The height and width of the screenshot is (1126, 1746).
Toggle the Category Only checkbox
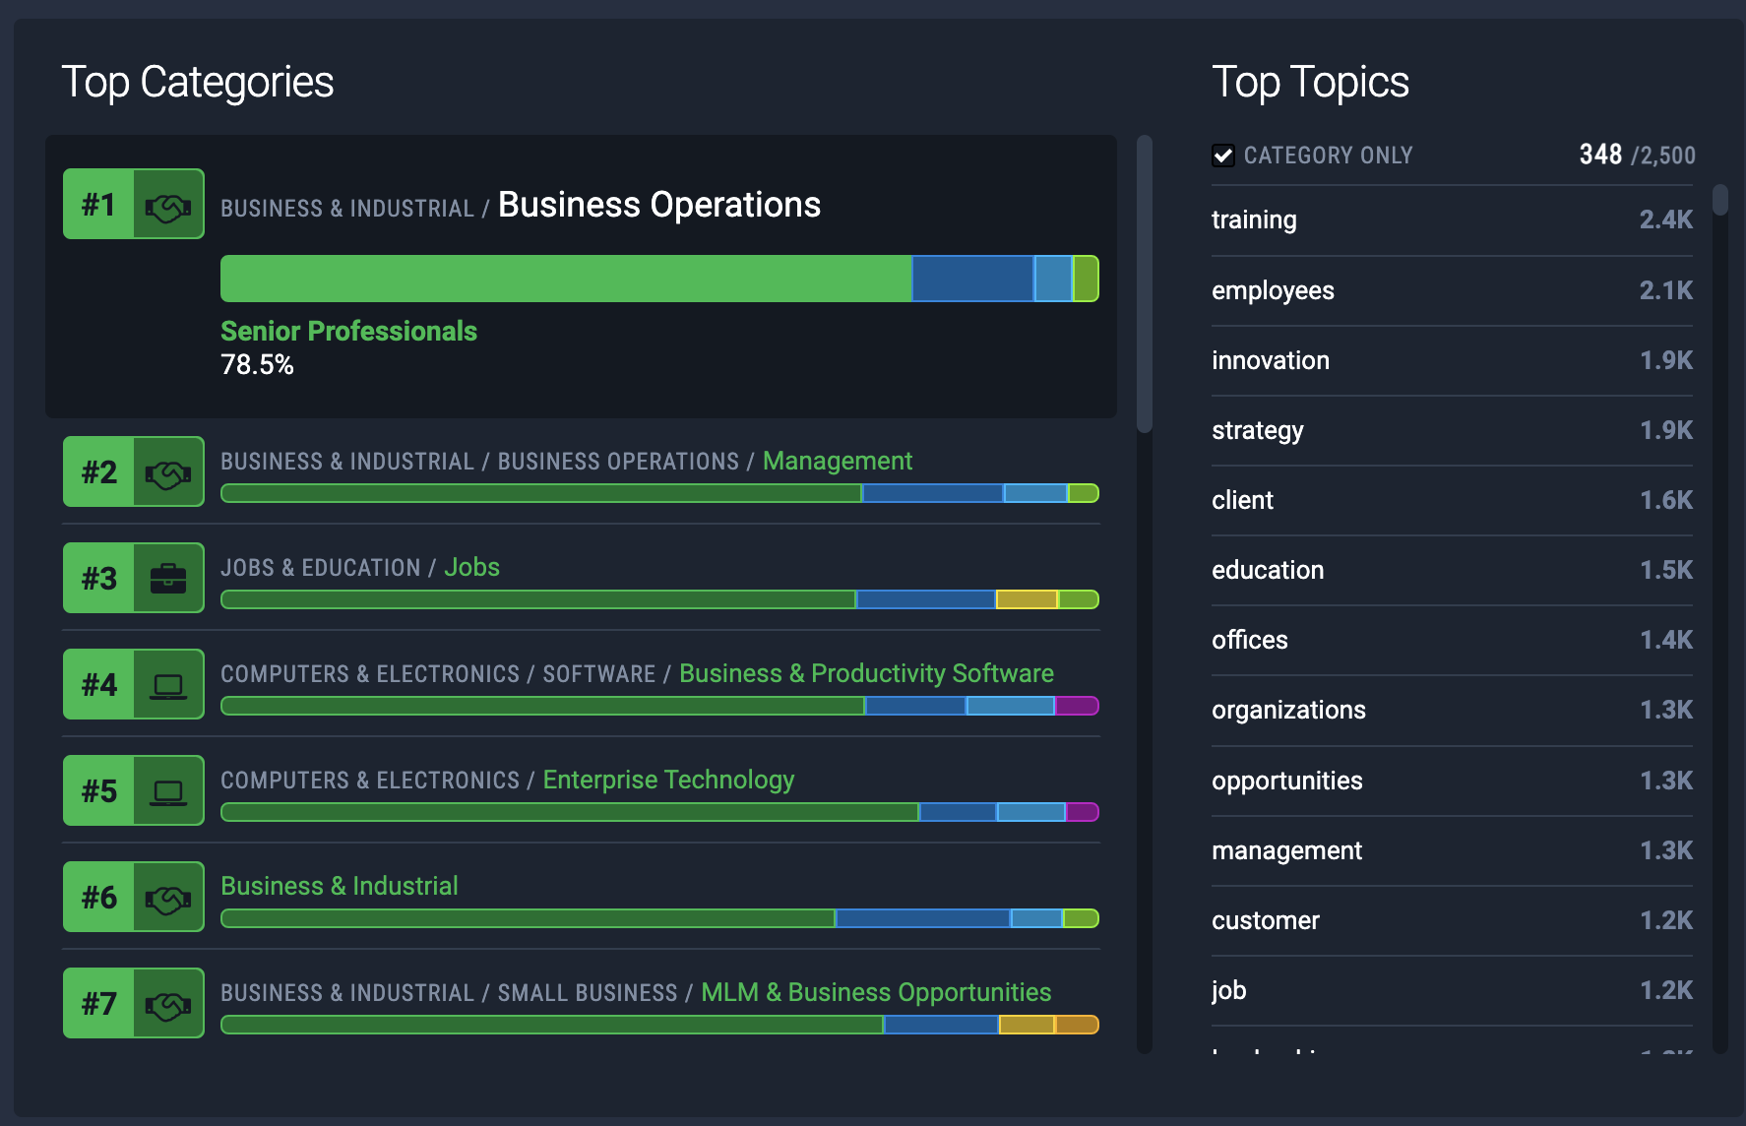click(x=1222, y=156)
